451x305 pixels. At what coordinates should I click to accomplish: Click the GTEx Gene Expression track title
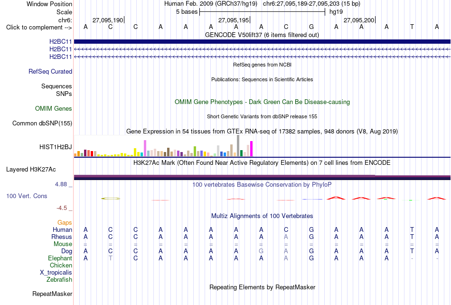(x=262, y=132)
